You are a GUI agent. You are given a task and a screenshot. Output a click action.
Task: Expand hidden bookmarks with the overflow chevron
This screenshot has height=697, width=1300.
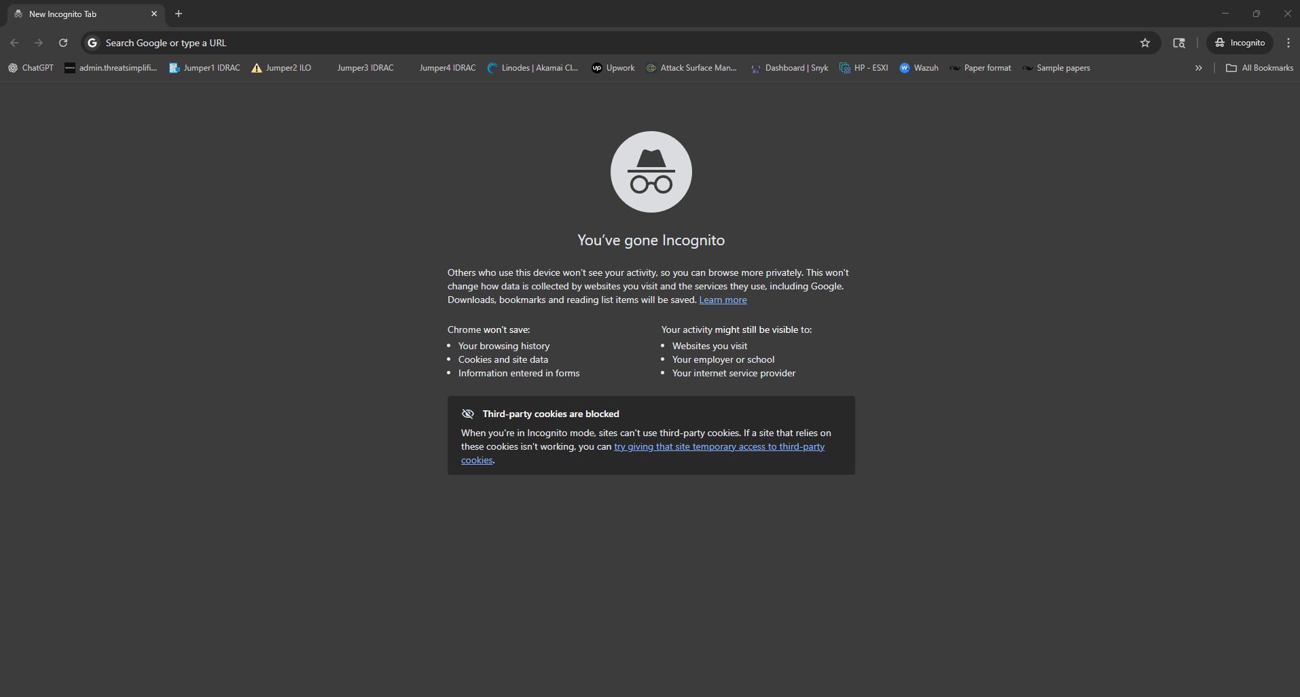click(x=1197, y=67)
